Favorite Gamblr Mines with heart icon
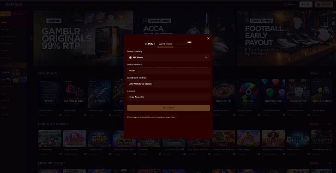The width and height of the screenshot is (336, 173). click(x=60, y=115)
